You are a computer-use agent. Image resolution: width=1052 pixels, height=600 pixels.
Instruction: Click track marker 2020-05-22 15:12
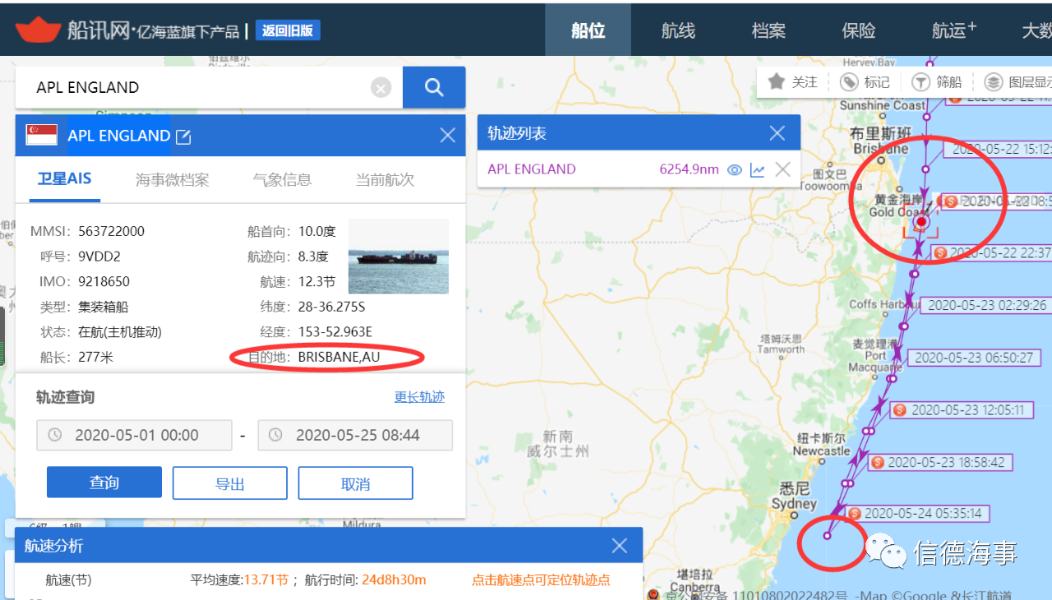coord(998,150)
